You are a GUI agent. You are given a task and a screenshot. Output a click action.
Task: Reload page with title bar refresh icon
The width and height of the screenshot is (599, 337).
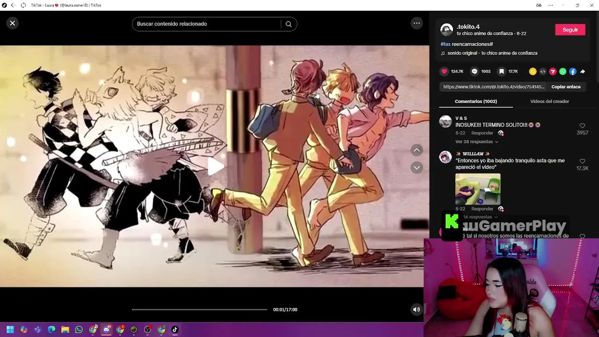23,5
